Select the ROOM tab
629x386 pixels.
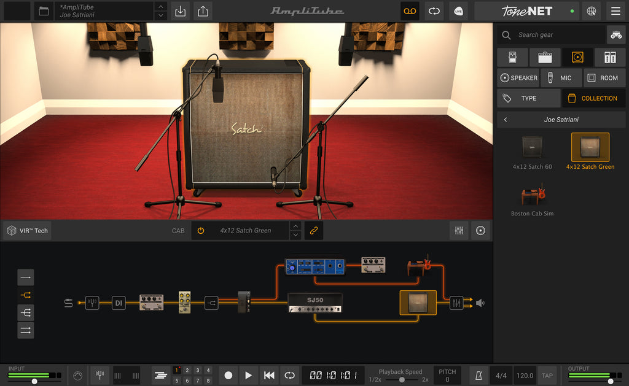coord(604,78)
